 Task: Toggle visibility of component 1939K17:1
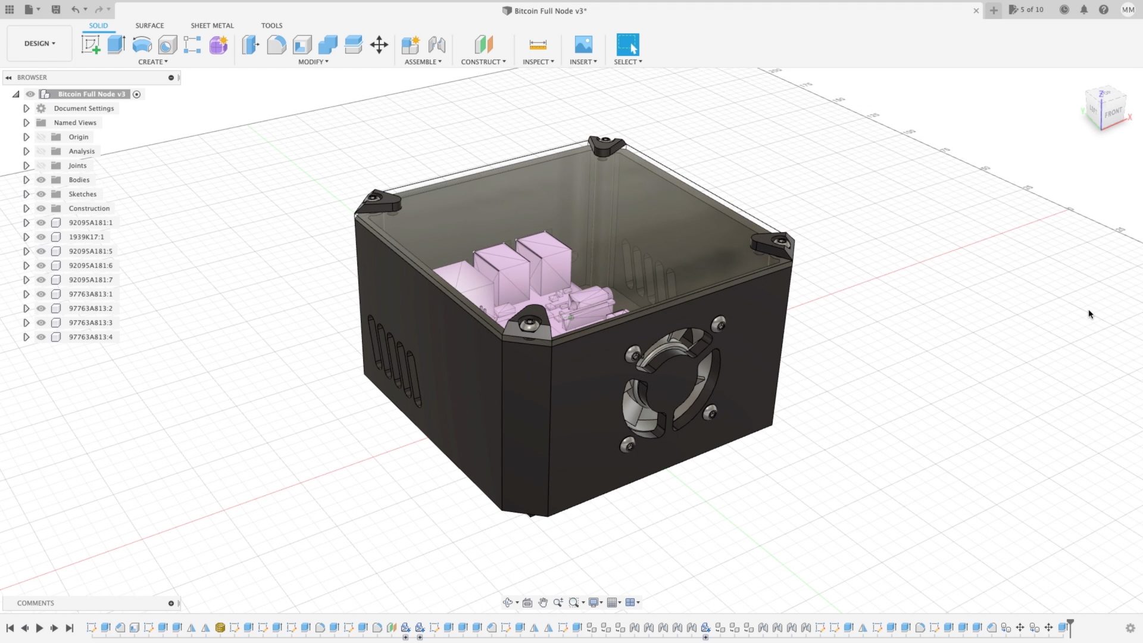click(41, 237)
